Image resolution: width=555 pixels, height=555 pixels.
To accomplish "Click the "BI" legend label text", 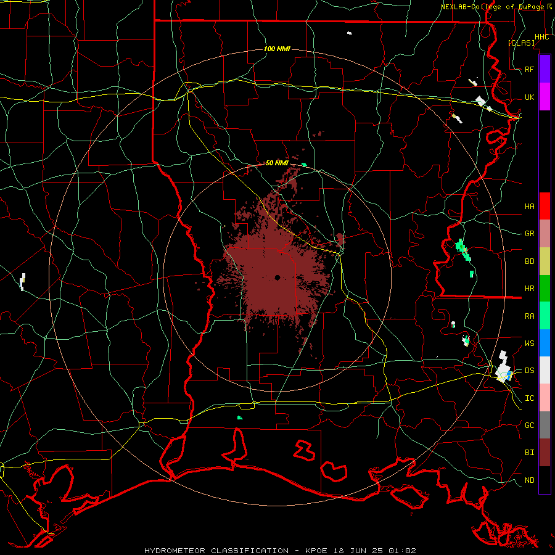I will click(529, 453).
